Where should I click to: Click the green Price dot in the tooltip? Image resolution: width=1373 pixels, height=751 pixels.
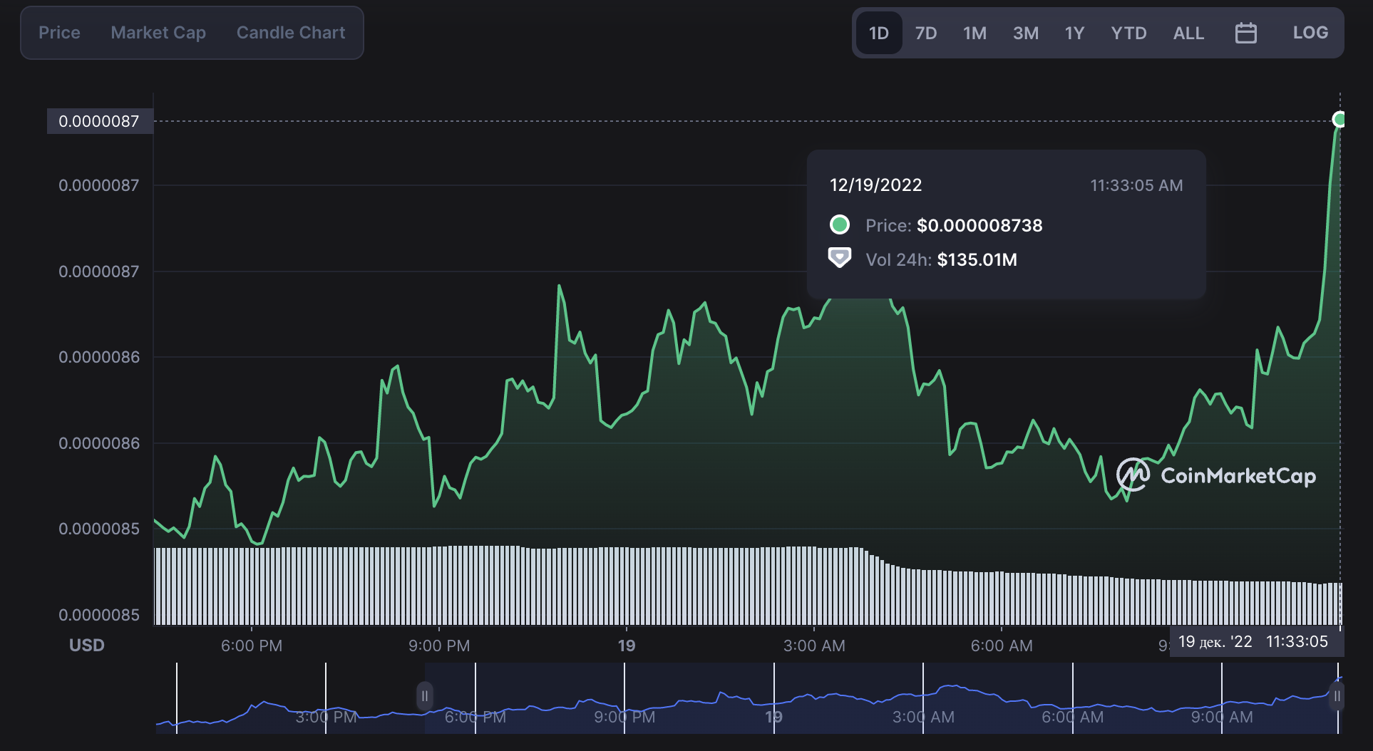(x=840, y=224)
